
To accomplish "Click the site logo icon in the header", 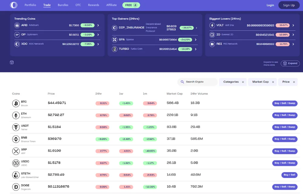I will pyautogui.click(x=14, y=5).
